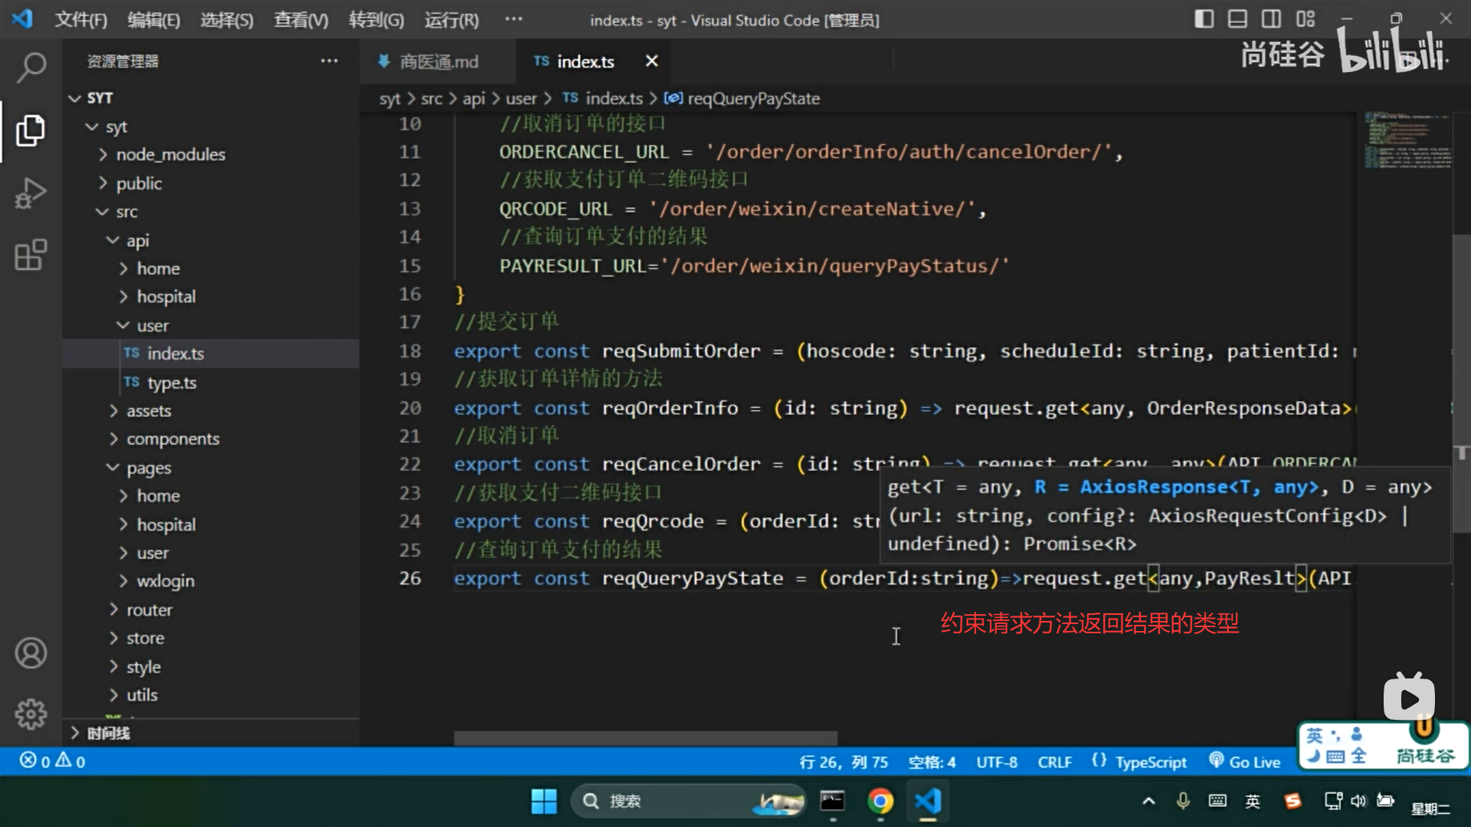Open the Extensions view icon
Image resolution: width=1471 pixels, height=827 pixels.
[31, 255]
